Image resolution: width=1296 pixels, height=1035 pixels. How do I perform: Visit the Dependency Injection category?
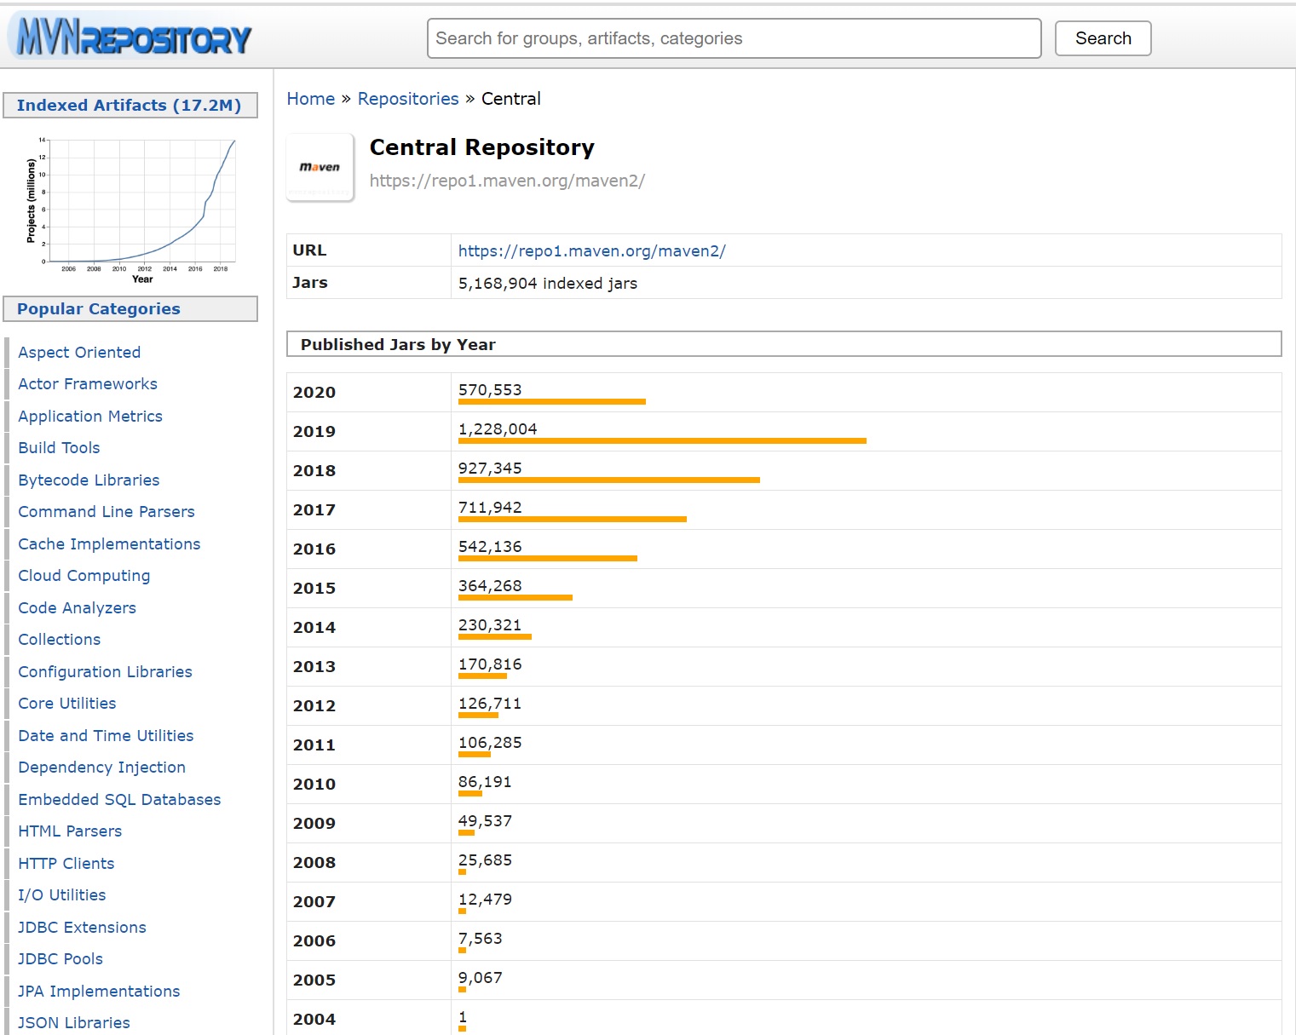click(x=101, y=768)
